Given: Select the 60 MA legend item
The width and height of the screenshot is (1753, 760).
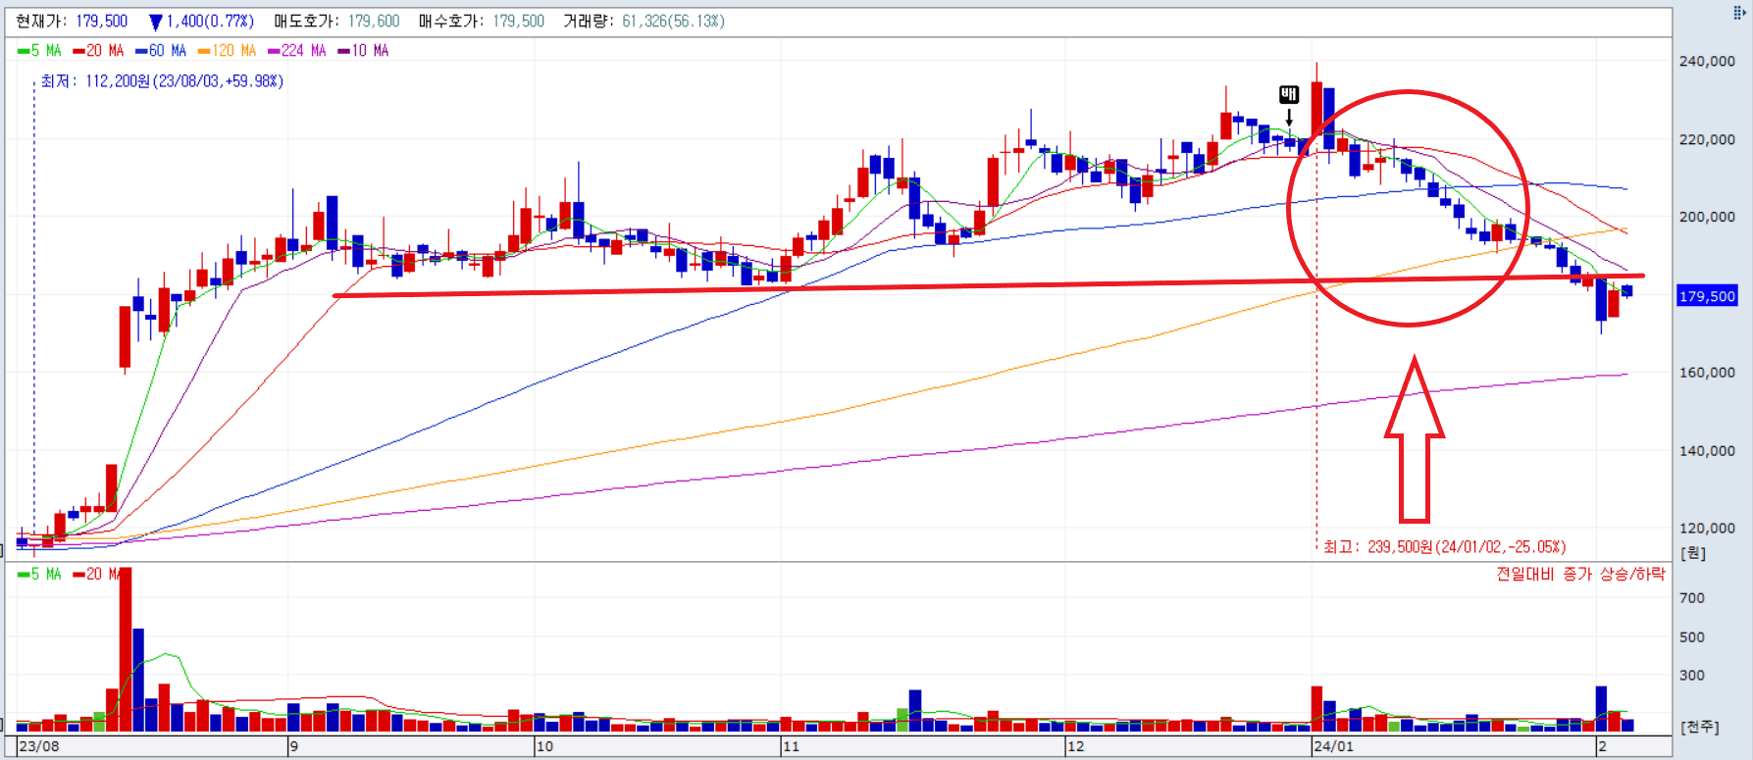Looking at the screenshot, I should click(x=161, y=51).
